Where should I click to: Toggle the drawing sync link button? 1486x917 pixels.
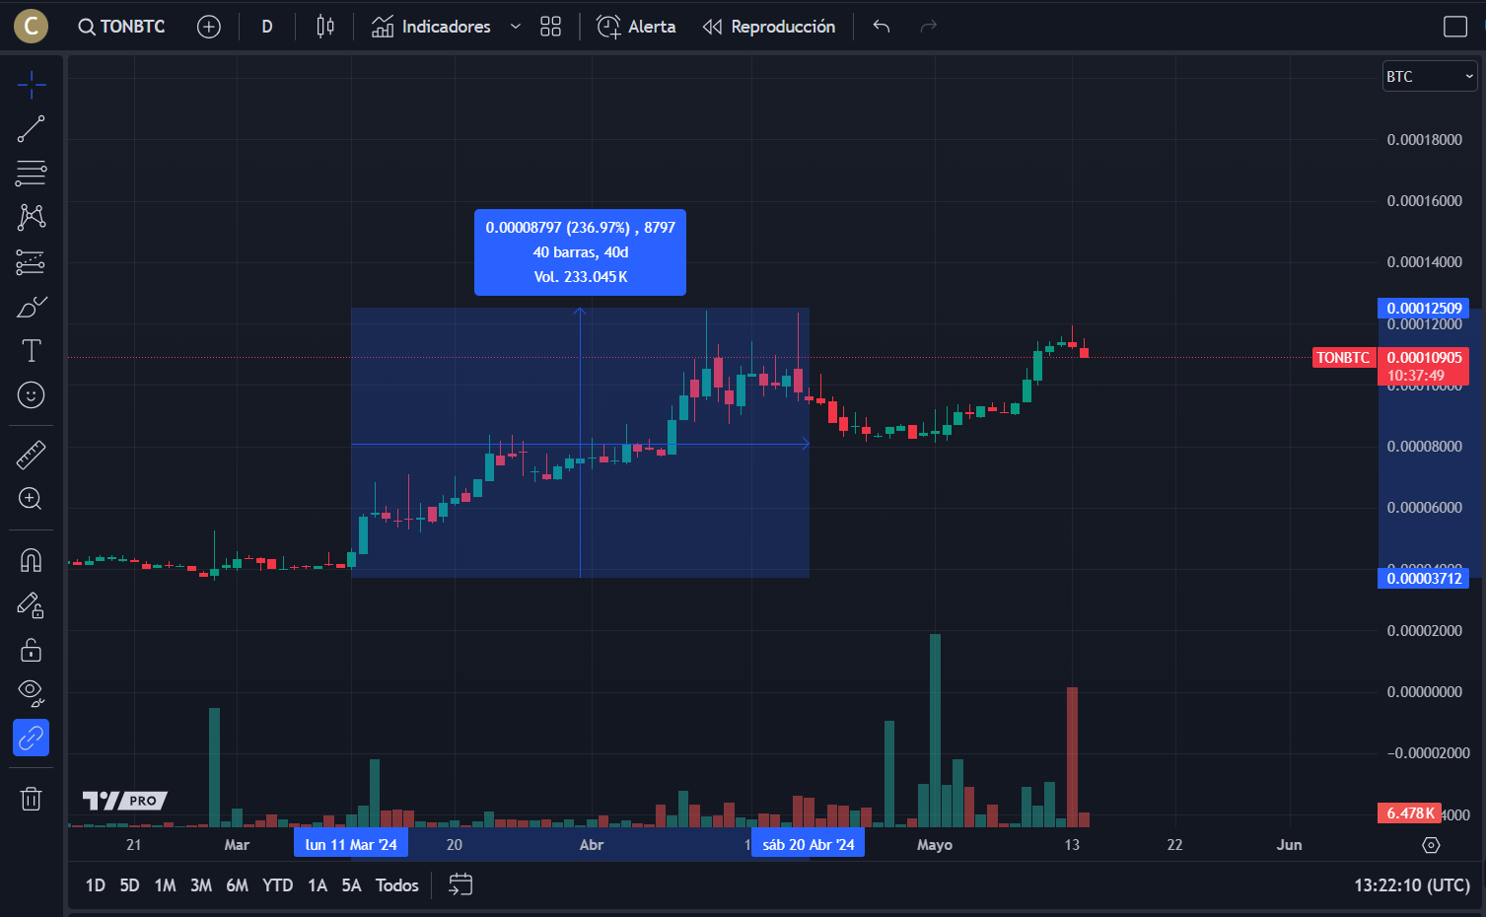[32, 738]
